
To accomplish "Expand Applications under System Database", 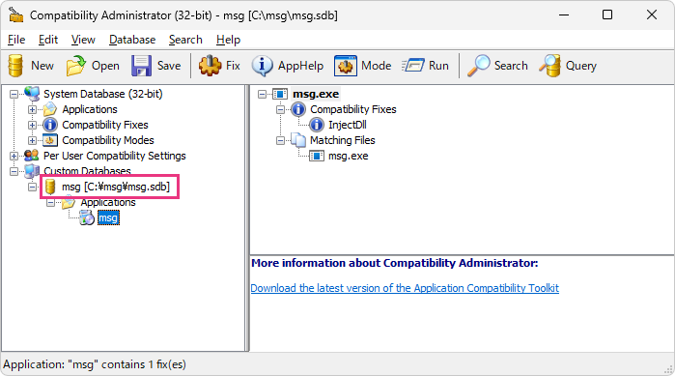I will (32, 109).
